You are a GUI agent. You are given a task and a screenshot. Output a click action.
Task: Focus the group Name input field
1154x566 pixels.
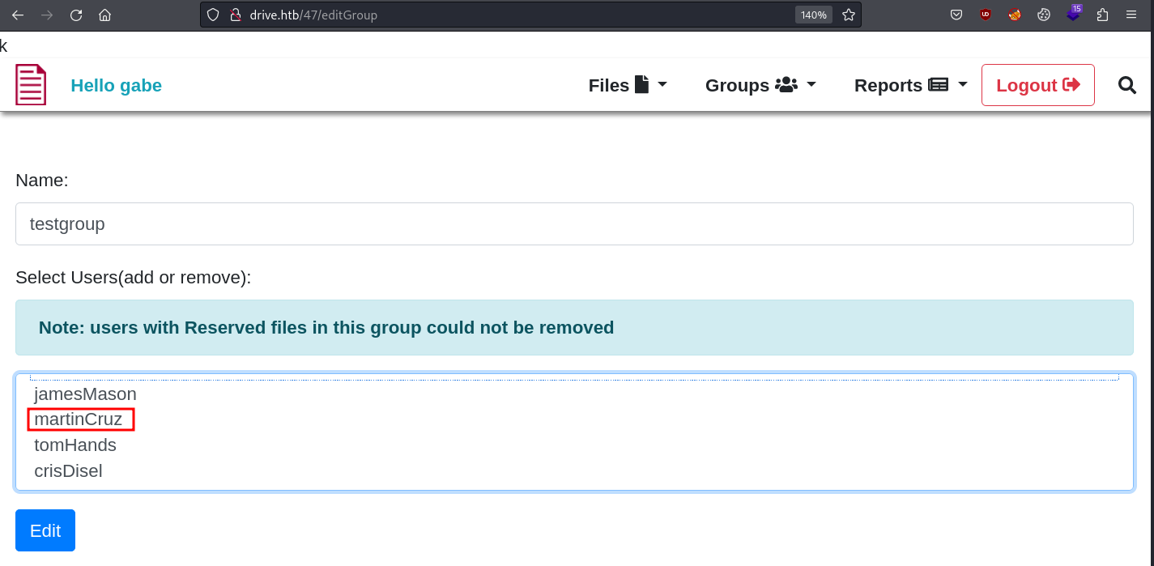(x=574, y=223)
